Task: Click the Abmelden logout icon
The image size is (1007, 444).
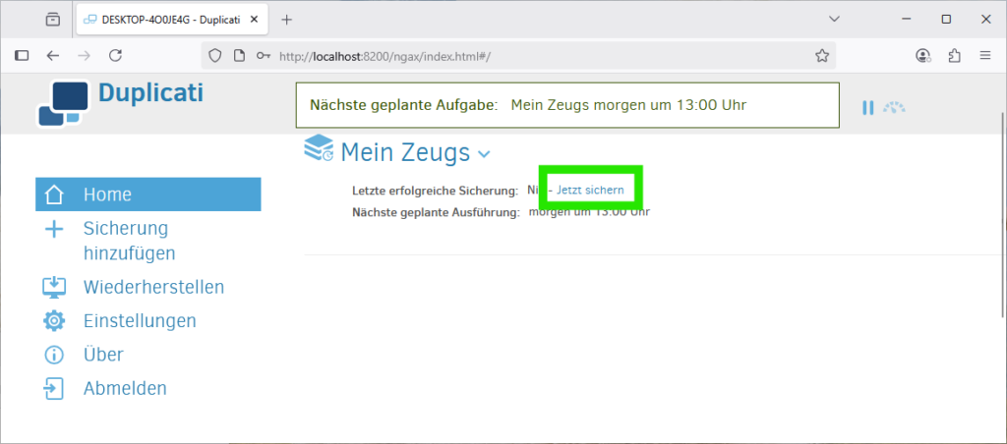Action: [53, 388]
